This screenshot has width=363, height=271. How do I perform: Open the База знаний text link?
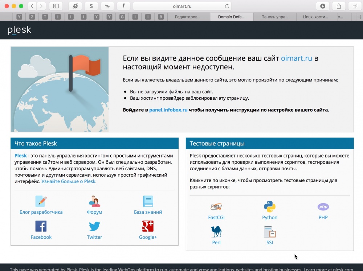148,212
